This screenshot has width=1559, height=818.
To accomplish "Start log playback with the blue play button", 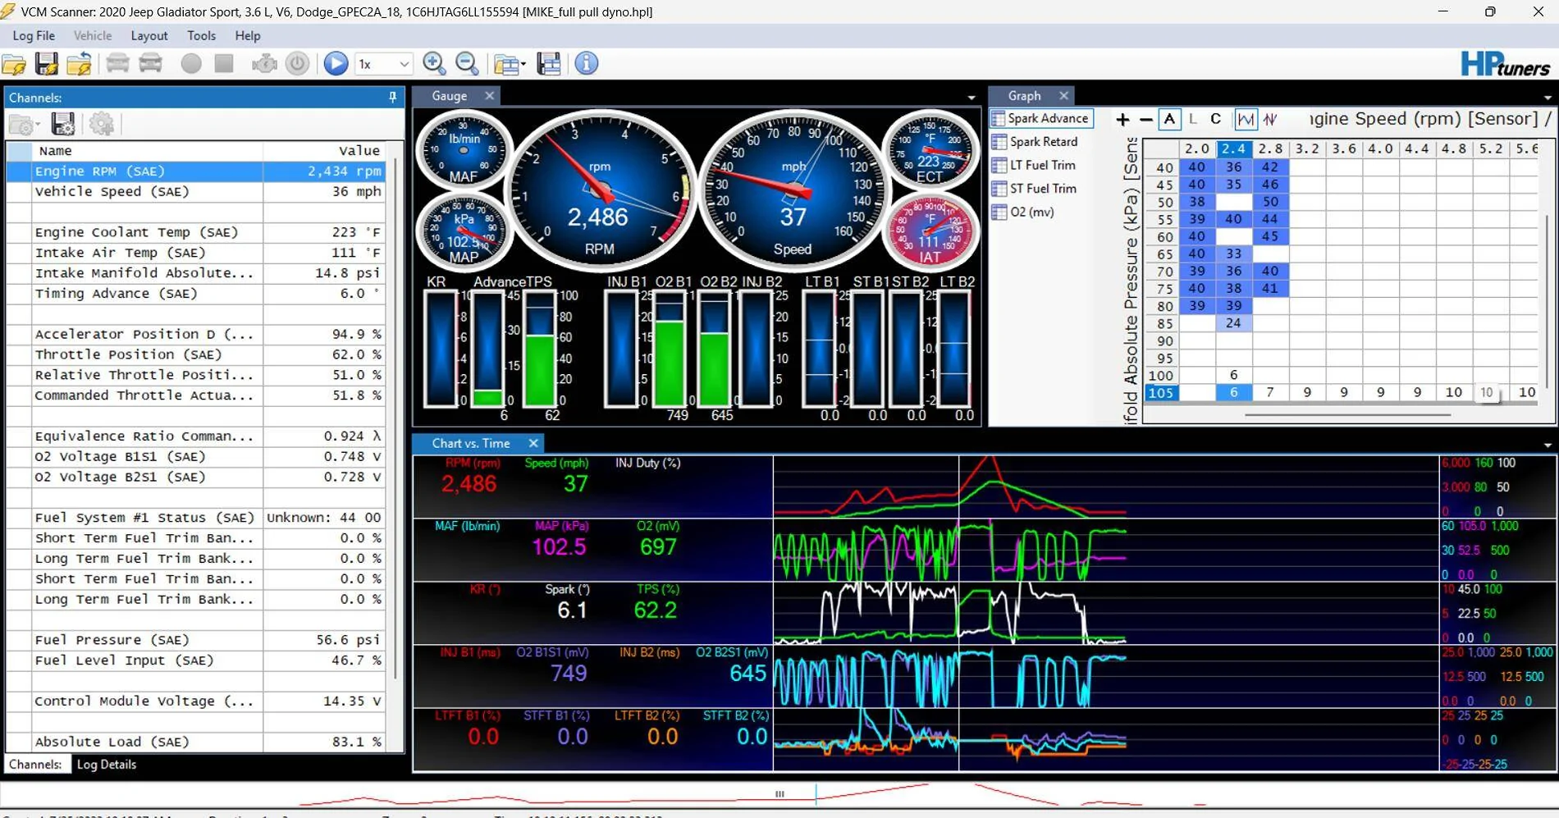I will (336, 63).
